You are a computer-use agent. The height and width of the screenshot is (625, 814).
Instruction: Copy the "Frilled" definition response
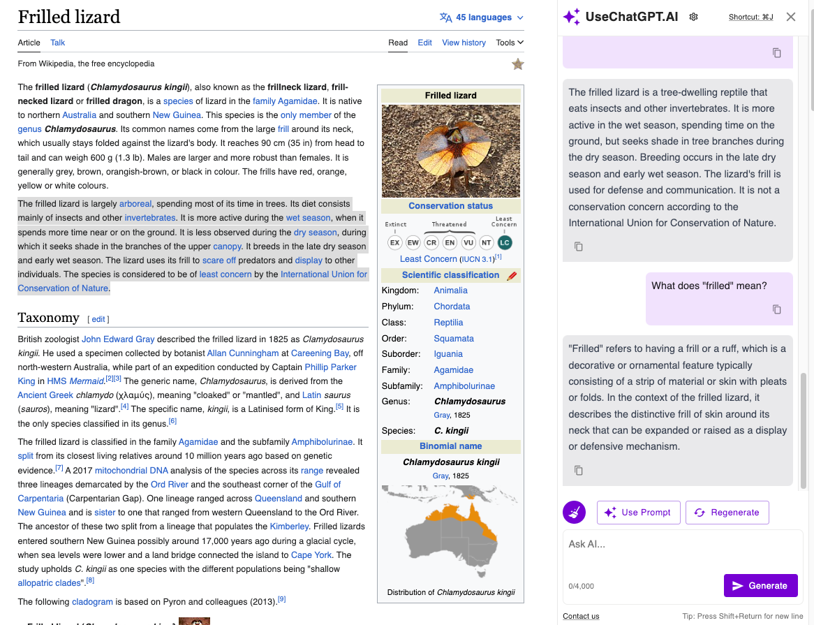coord(578,470)
